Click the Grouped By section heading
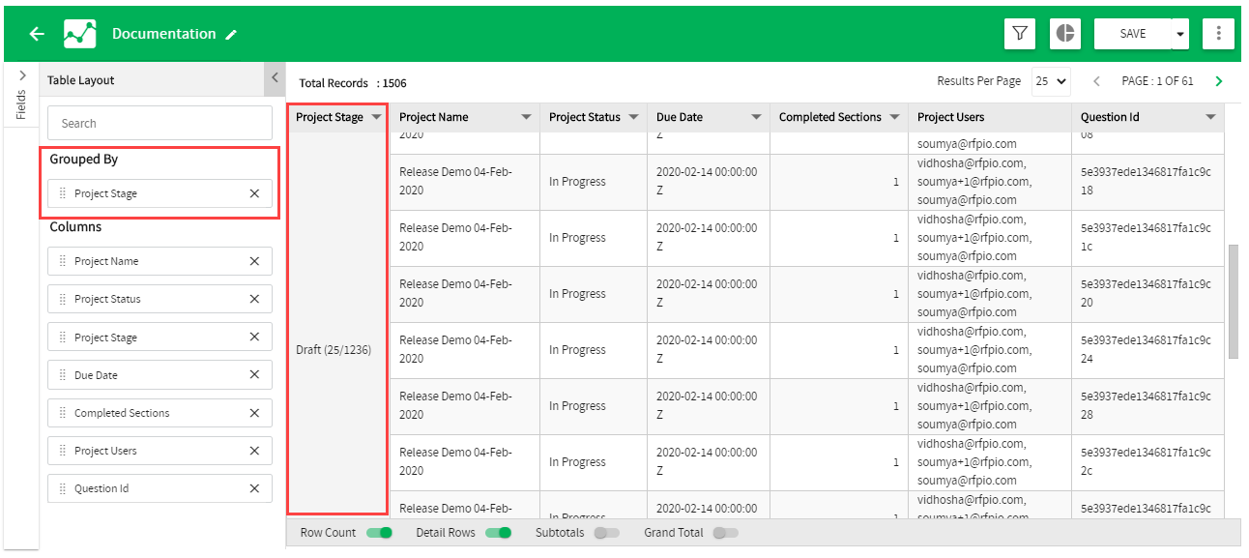 pyautogui.click(x=84, y=159)
